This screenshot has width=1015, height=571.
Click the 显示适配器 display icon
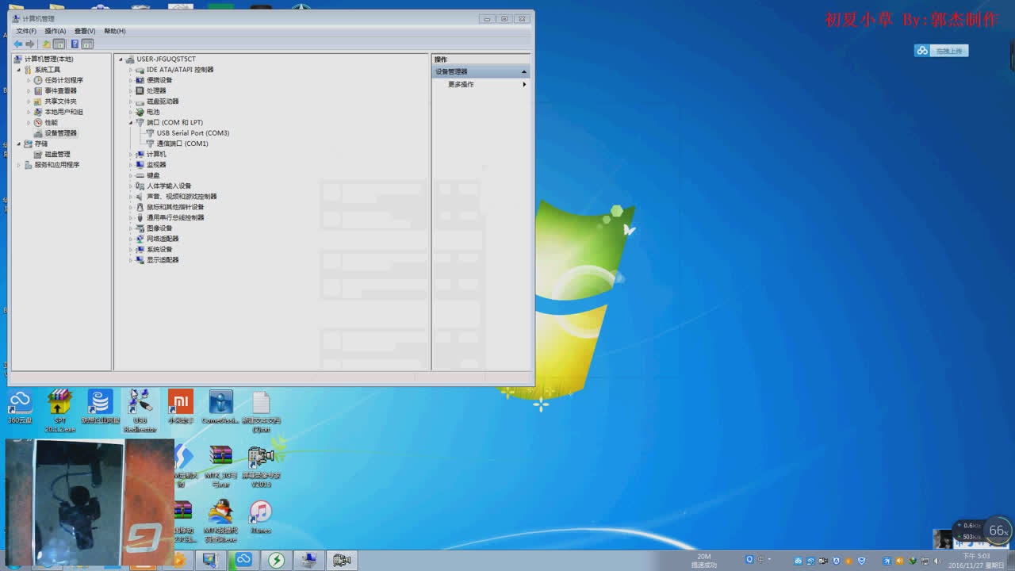[x=140, y=260]
